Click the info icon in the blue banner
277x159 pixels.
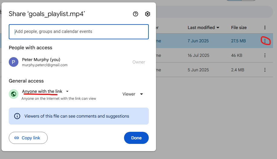[x=17, y=116]
